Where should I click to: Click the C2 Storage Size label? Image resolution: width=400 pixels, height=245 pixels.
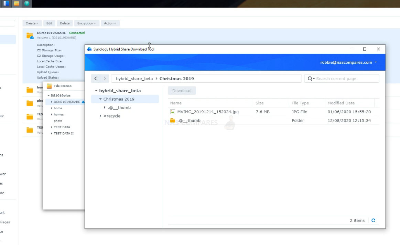point(49,51)
